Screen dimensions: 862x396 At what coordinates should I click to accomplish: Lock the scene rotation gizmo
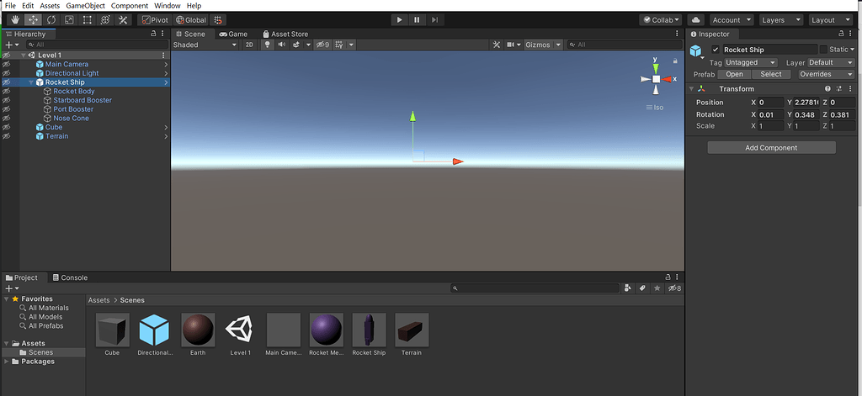click(675, 61)
